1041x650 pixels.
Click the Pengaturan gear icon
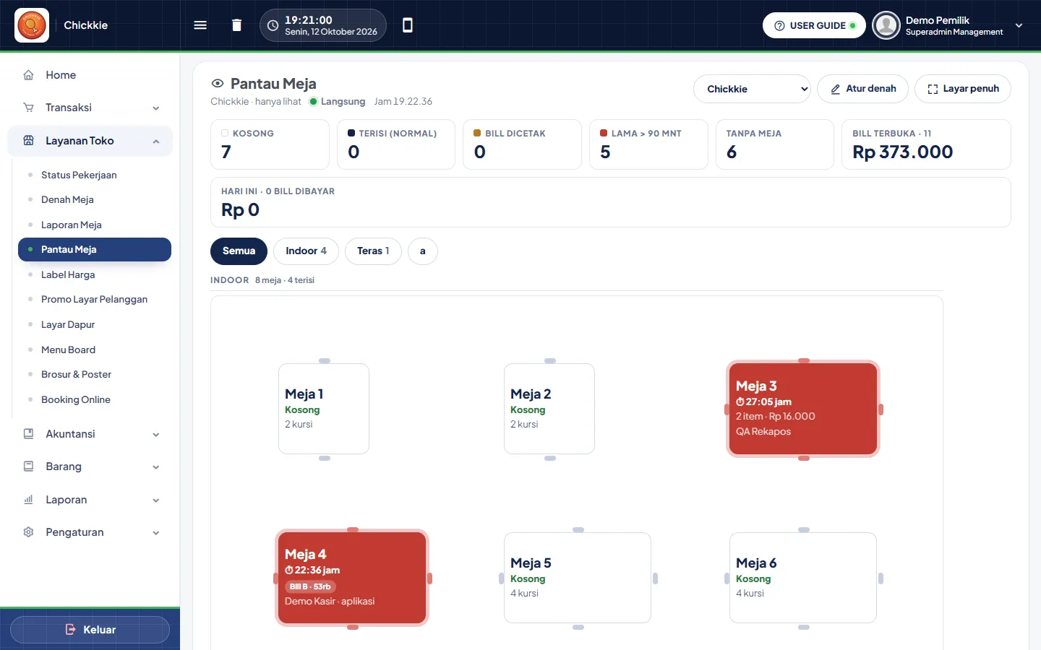click(29, 532)
